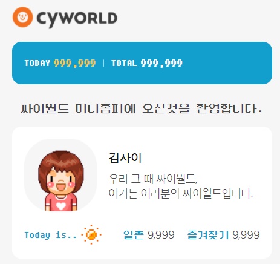Click the welcome heading 싸이월드 미니홈피에 오신것을 환영합니다
280x264 pixels.
142,108
